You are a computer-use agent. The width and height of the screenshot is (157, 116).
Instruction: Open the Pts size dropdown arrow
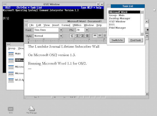87,30
